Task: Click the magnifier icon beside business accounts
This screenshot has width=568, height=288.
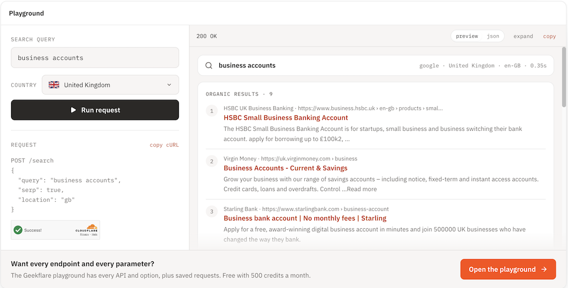Action: coord(209,65)
